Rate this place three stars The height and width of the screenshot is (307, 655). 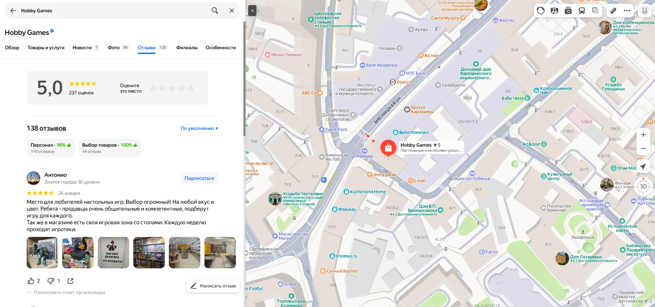coord(172,88)
